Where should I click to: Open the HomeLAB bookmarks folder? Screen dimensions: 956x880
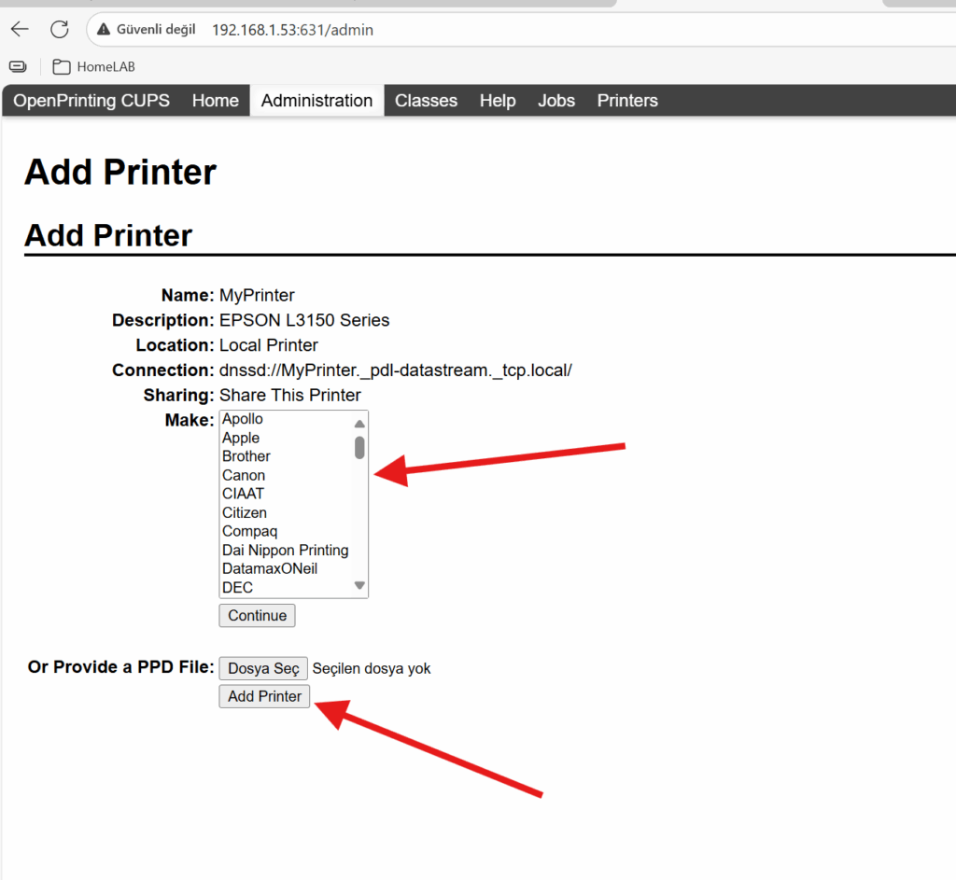point(93,66)
